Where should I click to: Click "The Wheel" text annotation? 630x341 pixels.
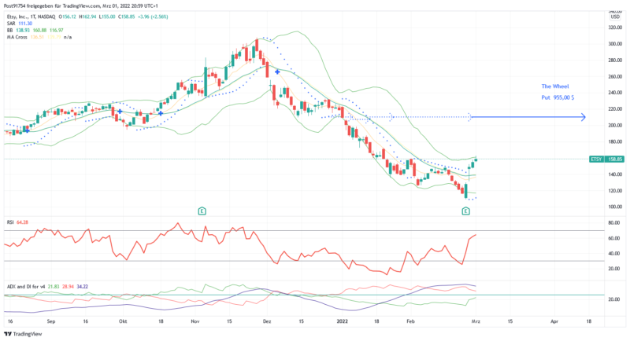(x=554, y=86)
